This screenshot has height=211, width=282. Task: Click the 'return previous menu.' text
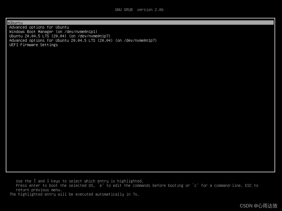pyautogui.click(x=39, y=190)
